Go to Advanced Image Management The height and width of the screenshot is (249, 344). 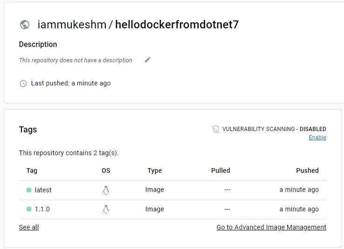click(271, 227)
